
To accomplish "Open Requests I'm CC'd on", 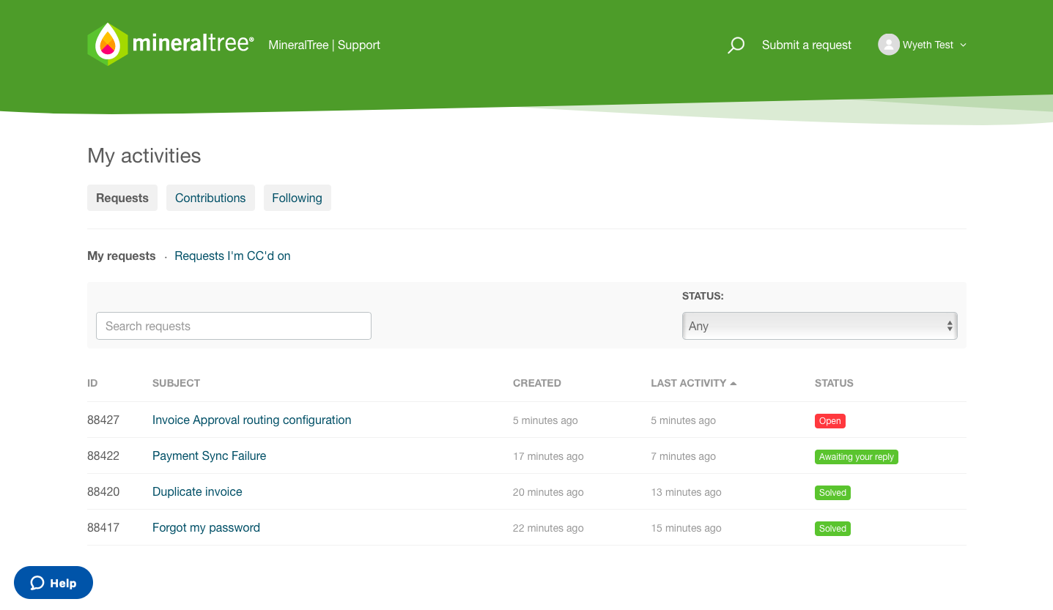I will coord(232,256).
